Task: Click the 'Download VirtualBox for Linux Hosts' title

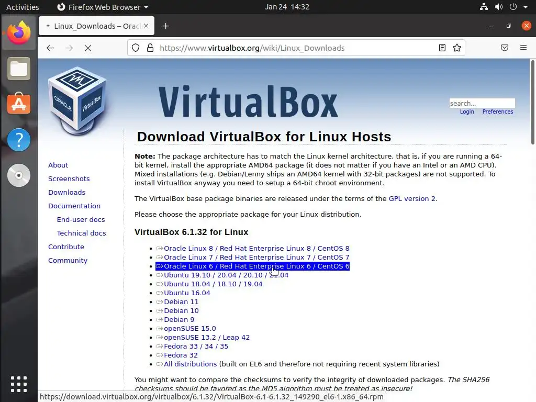Action: coord(264,137)
